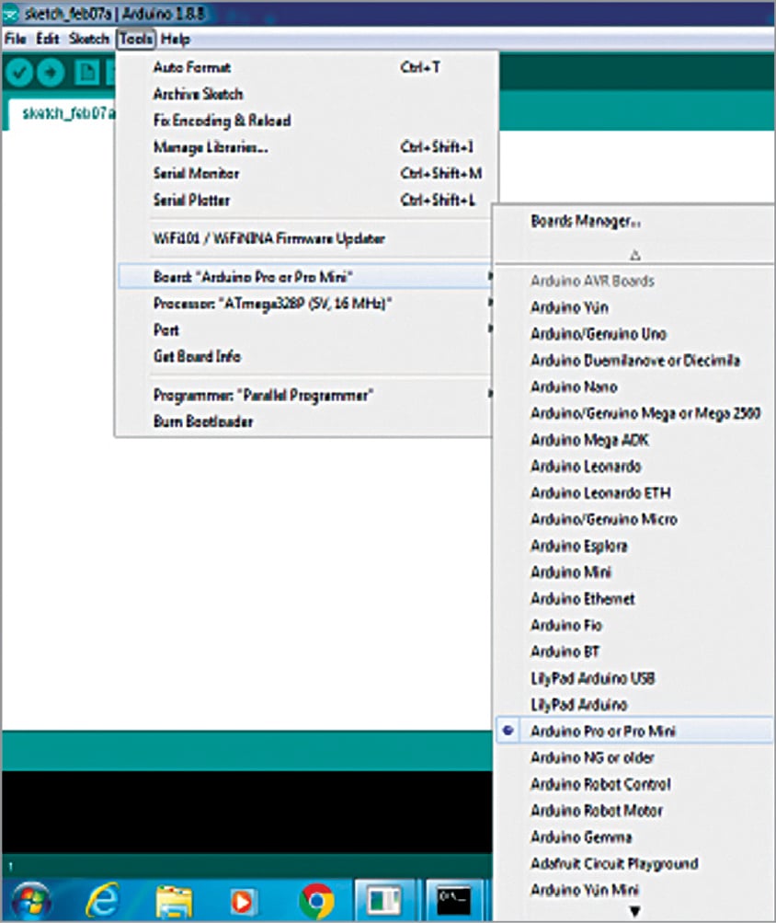Viewport: 776px width, 923px height.
Task: Select the Arduino Pro or Pro Mini board option
Action: [603, 731]
